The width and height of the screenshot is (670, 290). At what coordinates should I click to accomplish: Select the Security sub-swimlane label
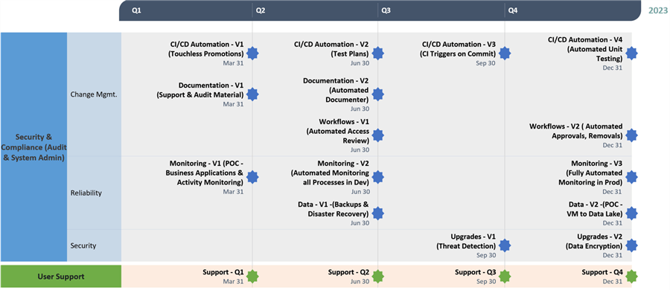[83, 245]
